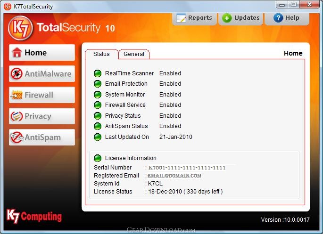This screenshot has height=234, width=323.
Task: Click the date 21-Jan-2010
Action: (176, 137)
